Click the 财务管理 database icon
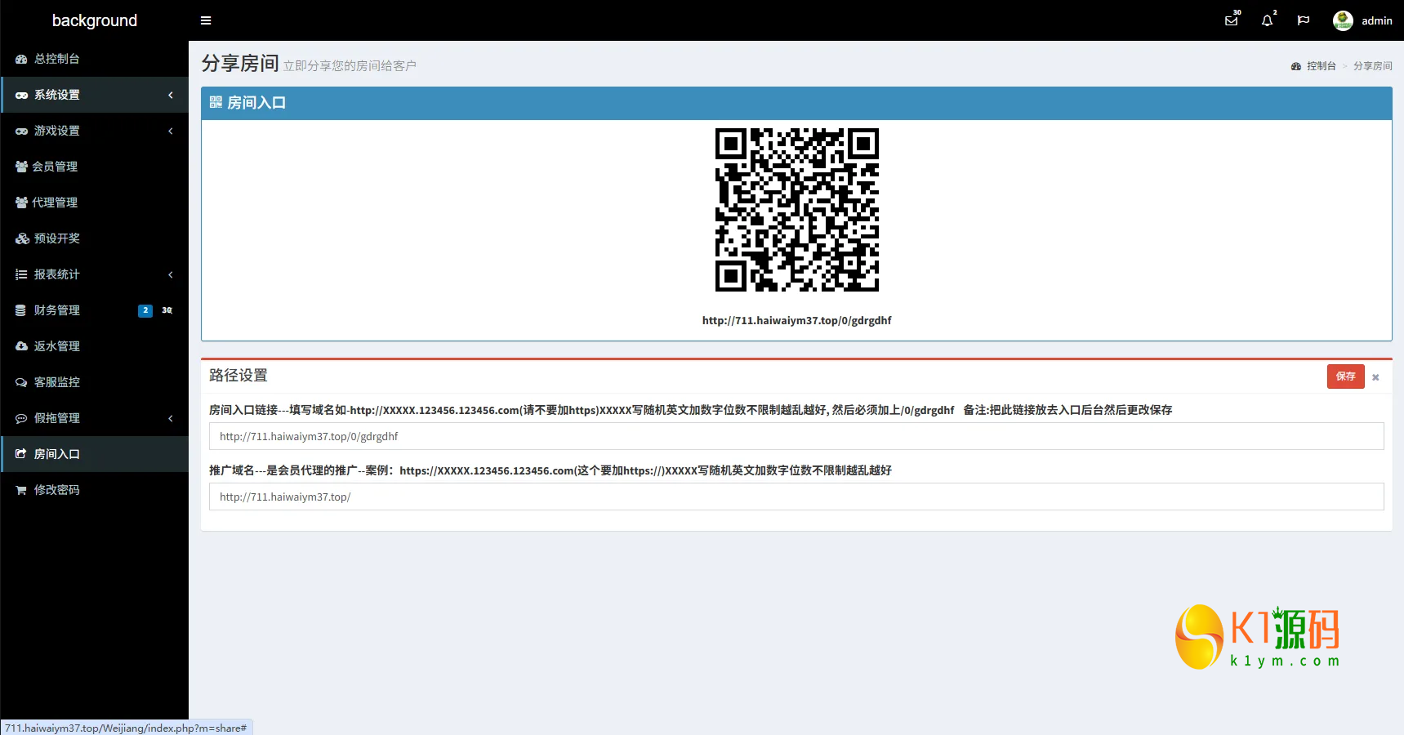The height and width of the screenshot is (735, 1404). (20, 310)
